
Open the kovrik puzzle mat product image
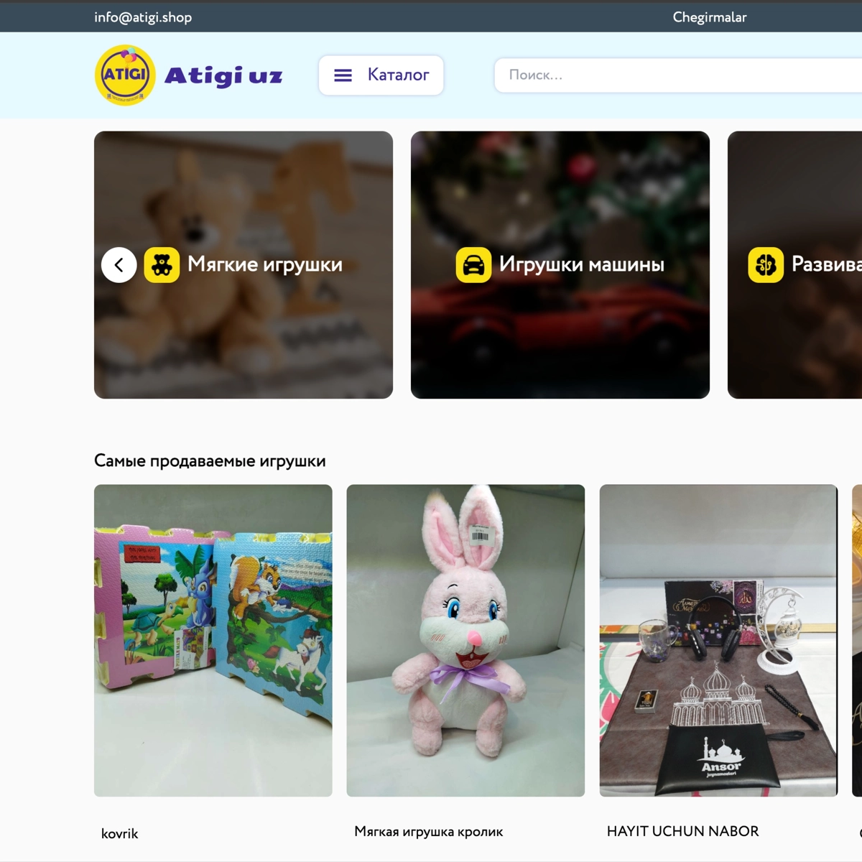[213, 641]
